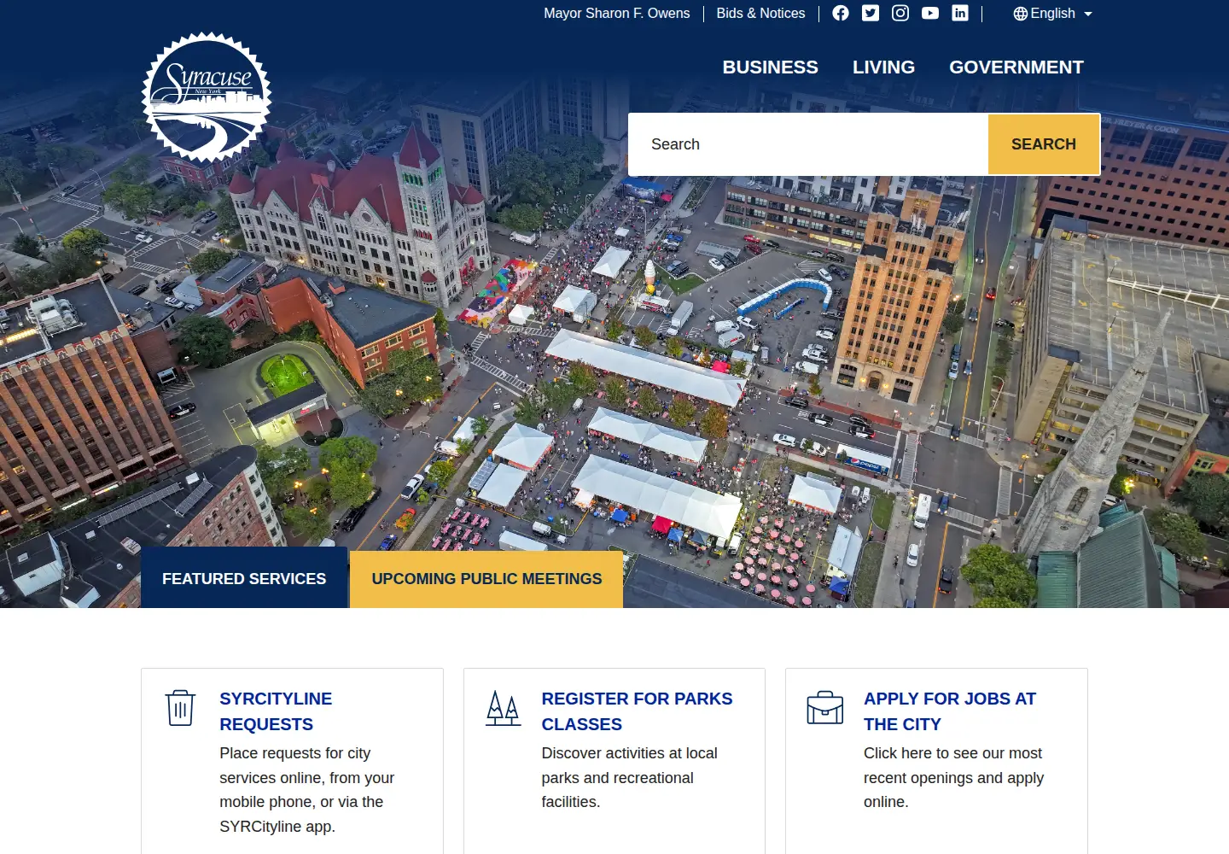Open the LinkedIn social icon
Image resolution: width=1229 pixels, height=854 pixels.
pos(960,13)
